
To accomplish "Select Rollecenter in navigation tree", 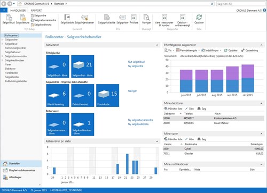I will (11, 36).
